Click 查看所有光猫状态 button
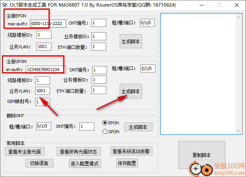The image size is (246, 177). pyautogui.click(x=79, y=152)
